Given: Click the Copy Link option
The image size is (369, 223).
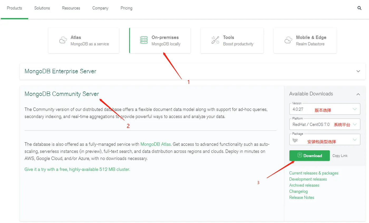Looking at the screenshot, I should pyautogui.click(x=340, y=156).
